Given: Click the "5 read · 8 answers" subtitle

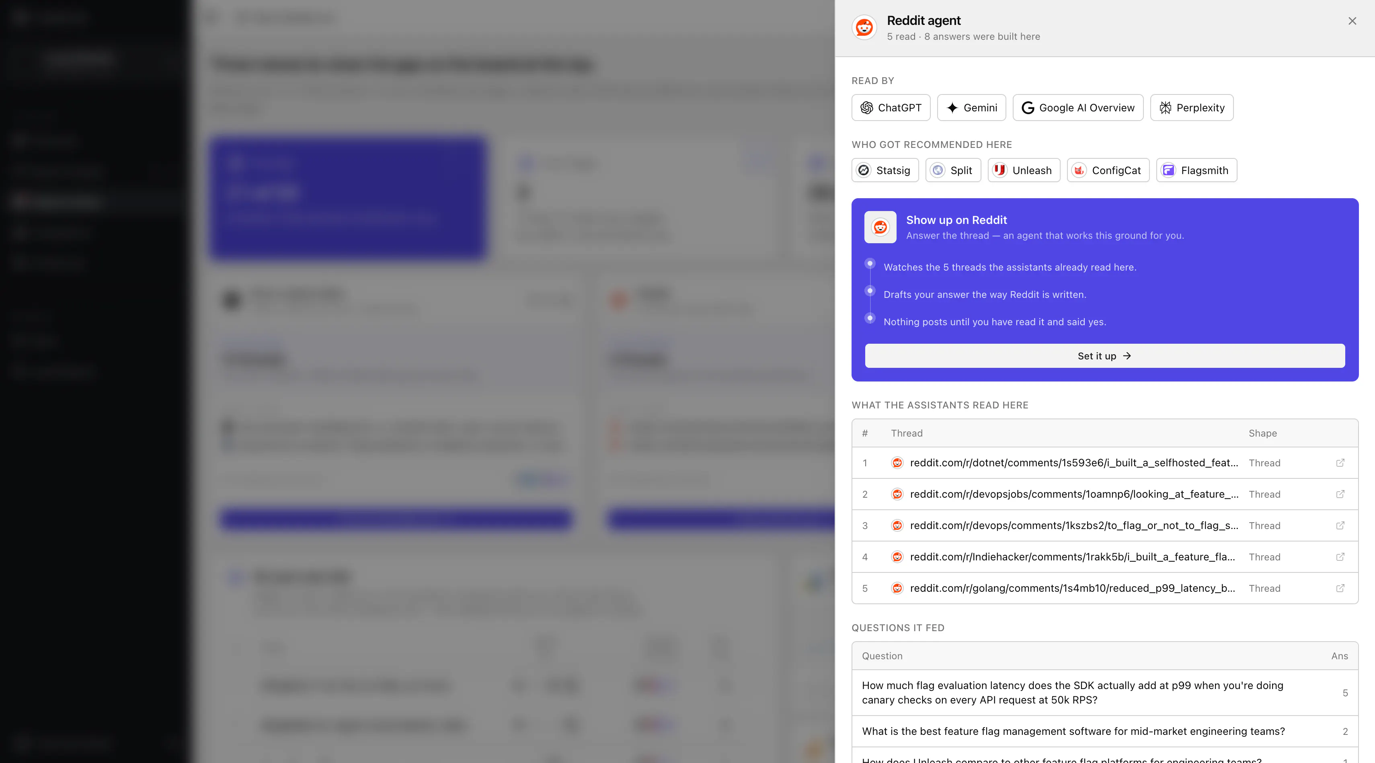Looking at the screenshot, I should coord(963,36).
